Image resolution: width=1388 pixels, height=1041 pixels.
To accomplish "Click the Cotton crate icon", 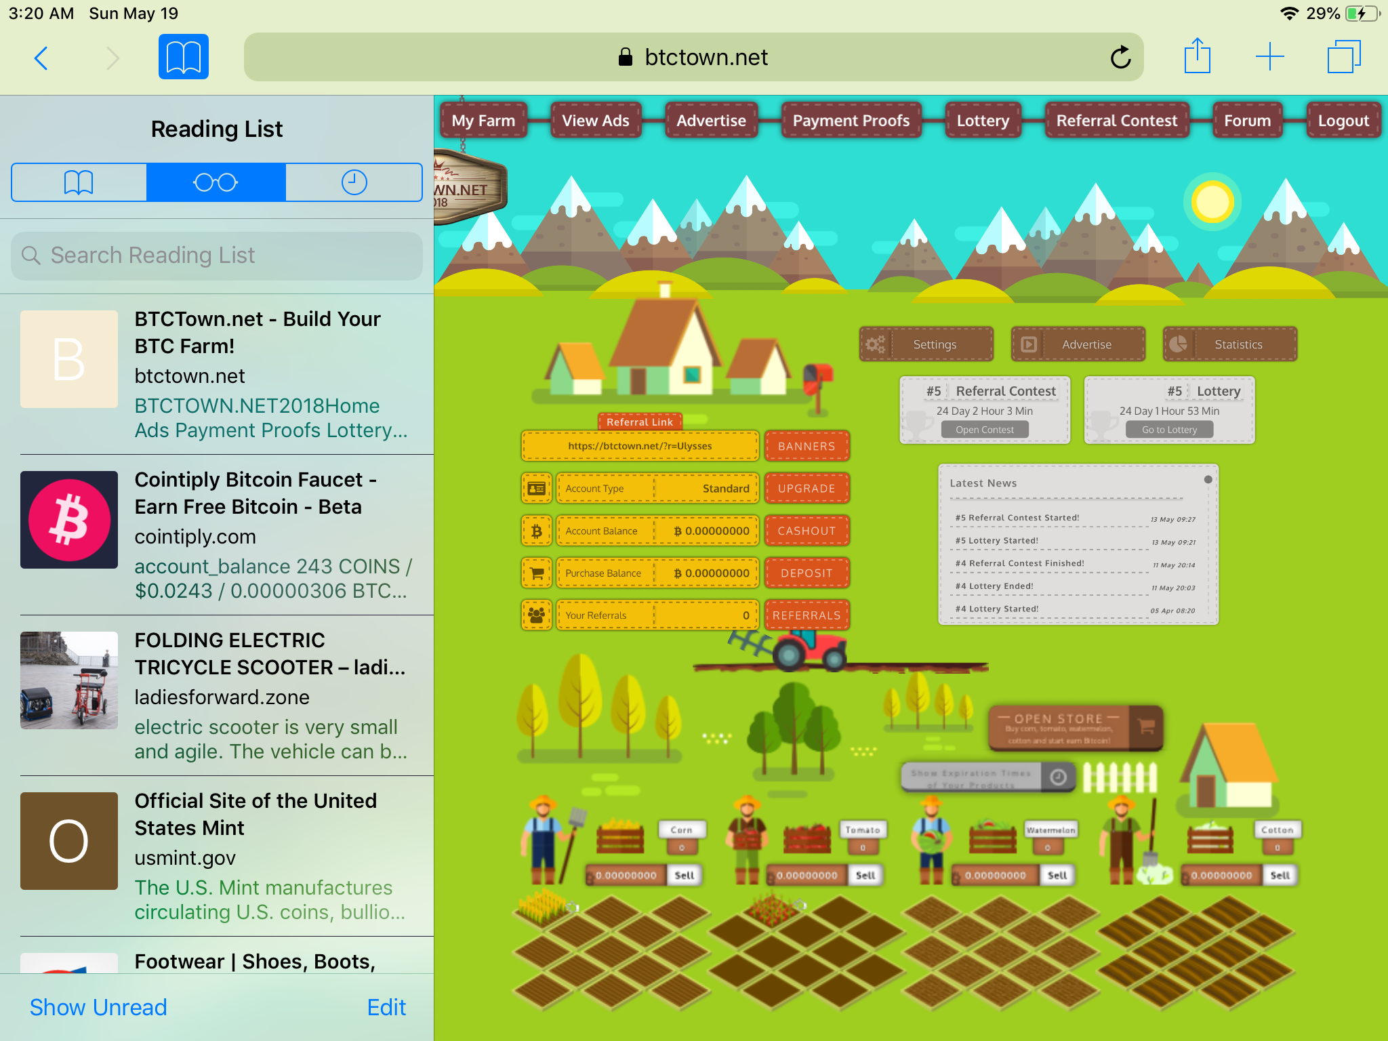I will (x=1210, y=836).
